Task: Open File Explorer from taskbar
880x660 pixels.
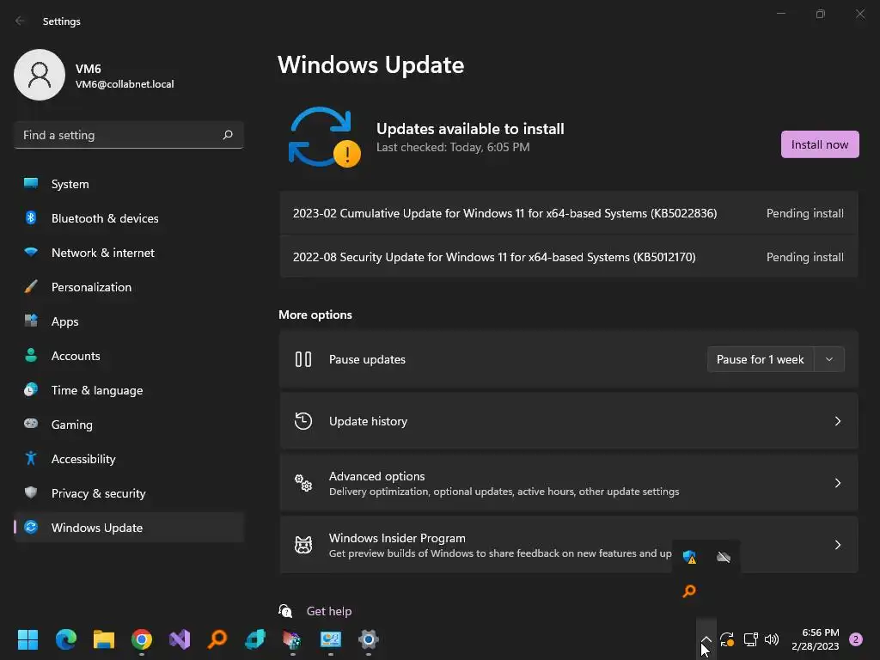Action: click(x=104, y=639)
